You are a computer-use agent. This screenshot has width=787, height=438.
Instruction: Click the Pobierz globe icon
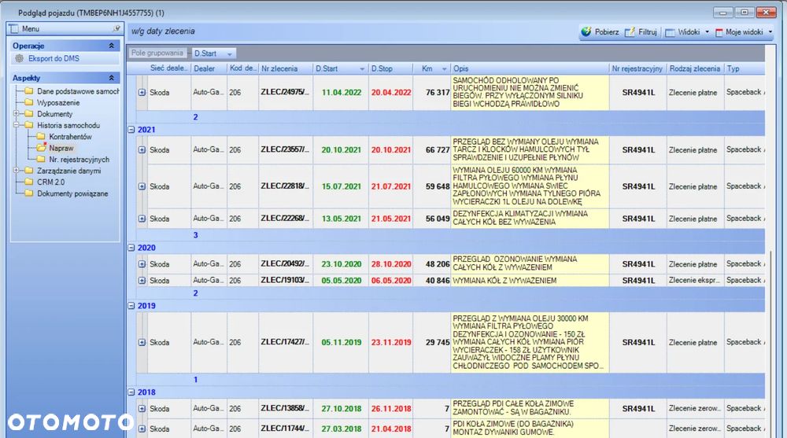[586, 31]
